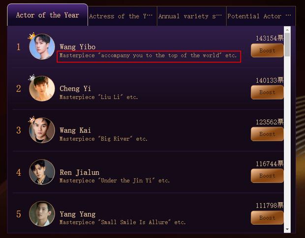Open Wang Kai's avatar picture
The height and width of the screenshot is (238, 305).
(x=42, y=131)
